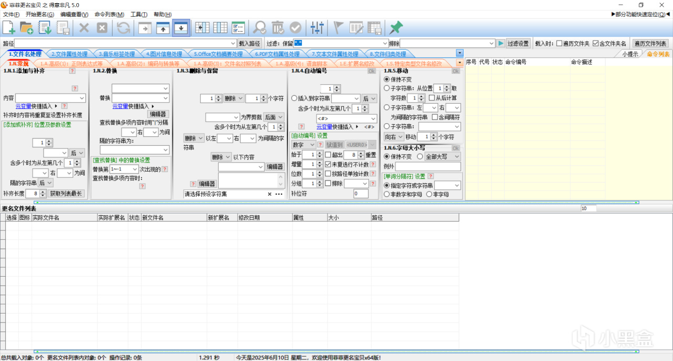The image size is (673, 361).
Task: Click the help icon next to 未复选行不计数
Action: pos(373,164)
